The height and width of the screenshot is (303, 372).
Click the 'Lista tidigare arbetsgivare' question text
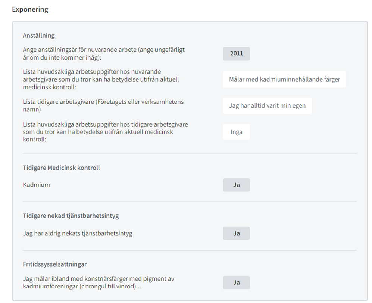coord(103,105)
